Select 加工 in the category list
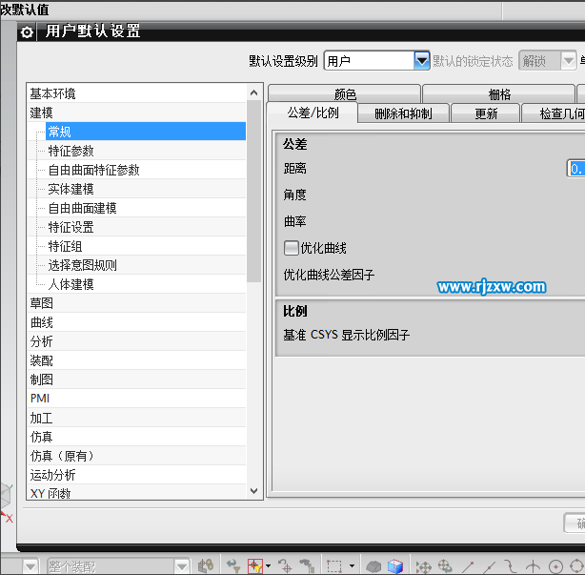 coord(136,418)
